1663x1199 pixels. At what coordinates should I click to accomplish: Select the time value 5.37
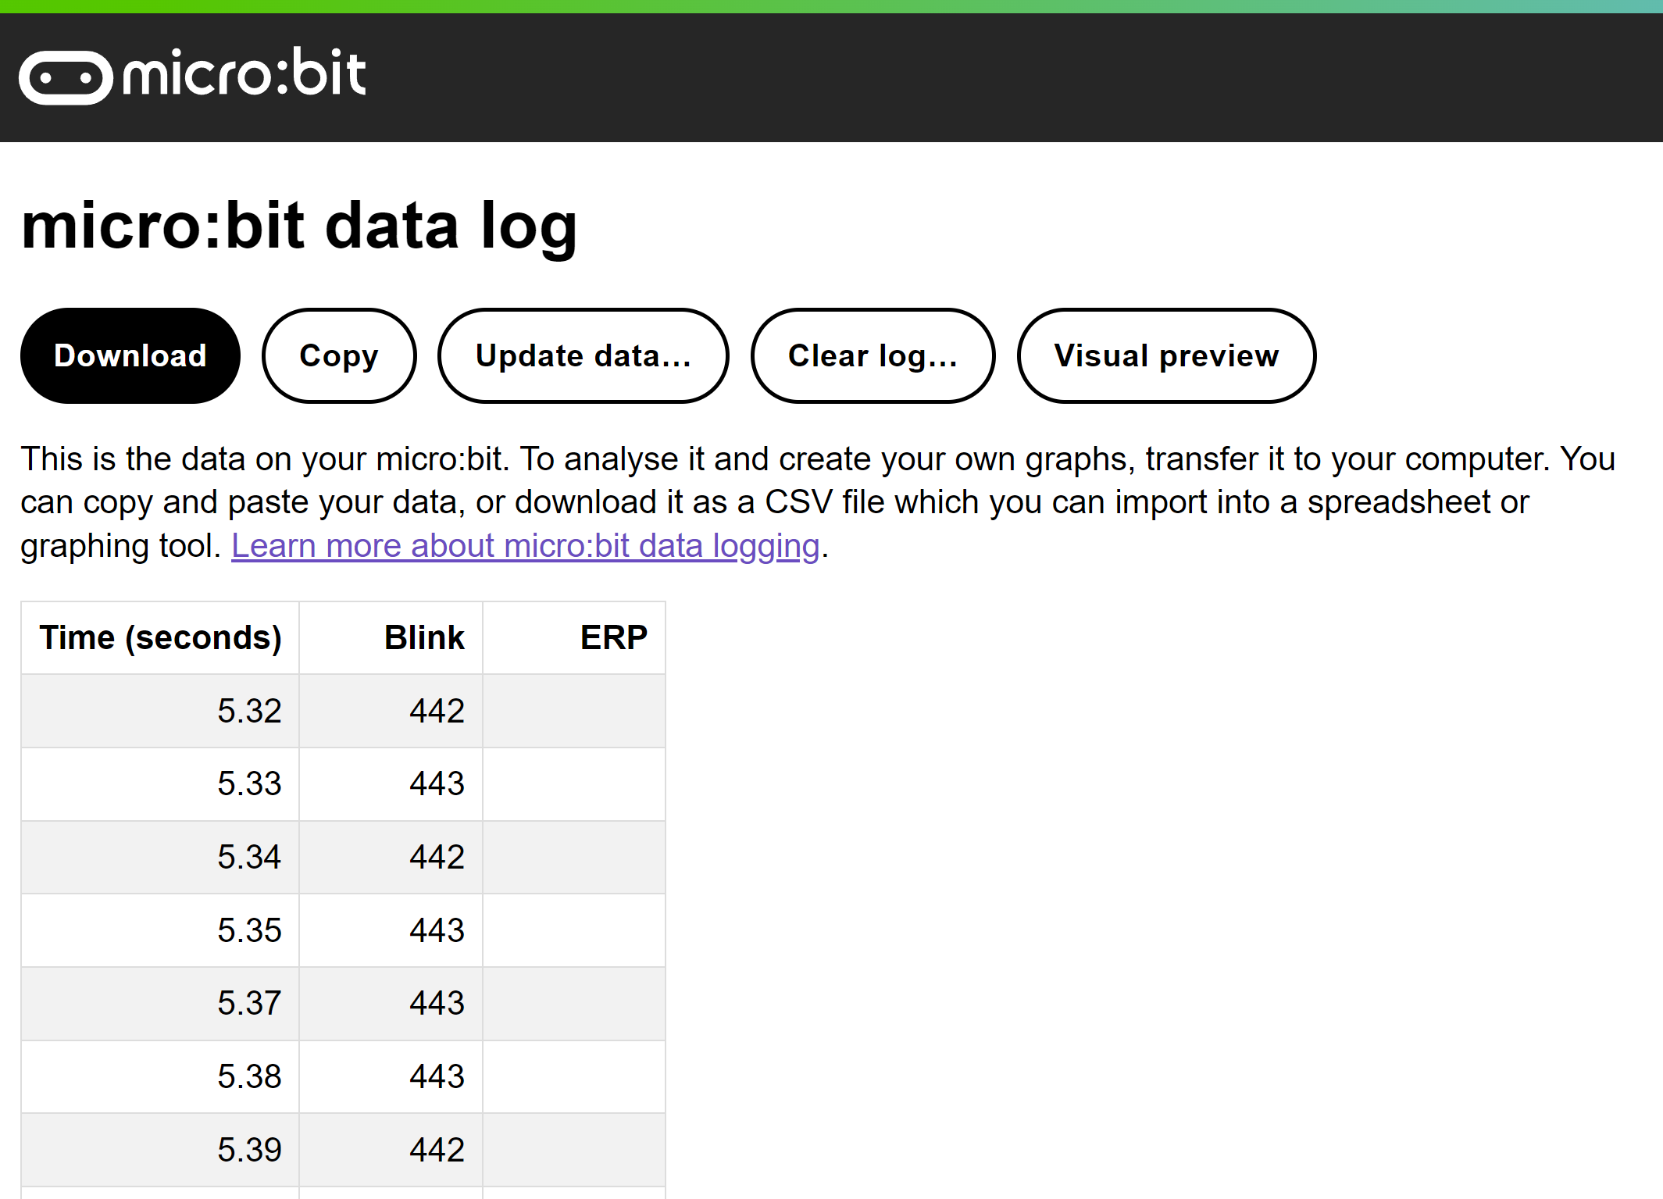pos(249,1003)
